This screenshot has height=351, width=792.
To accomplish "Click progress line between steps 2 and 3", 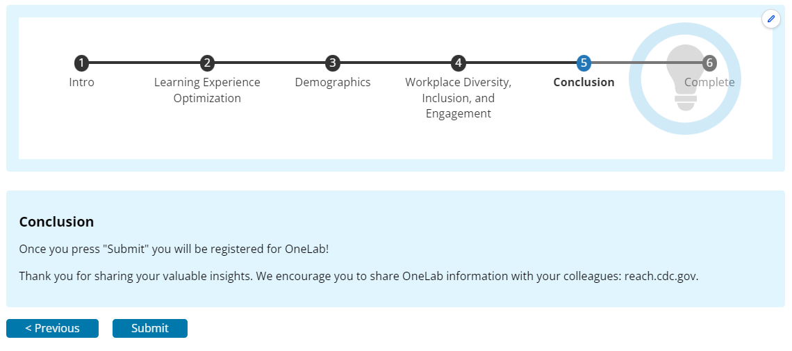I will click(270, 63).
